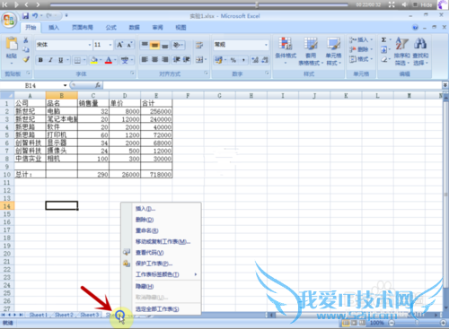Click the increase indent icon
This screenshot has width=449, height=329.
186,60
